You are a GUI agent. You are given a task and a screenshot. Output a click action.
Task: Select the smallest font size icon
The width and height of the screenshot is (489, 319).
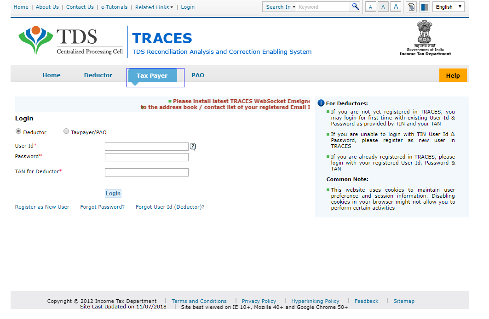[370, 6]
